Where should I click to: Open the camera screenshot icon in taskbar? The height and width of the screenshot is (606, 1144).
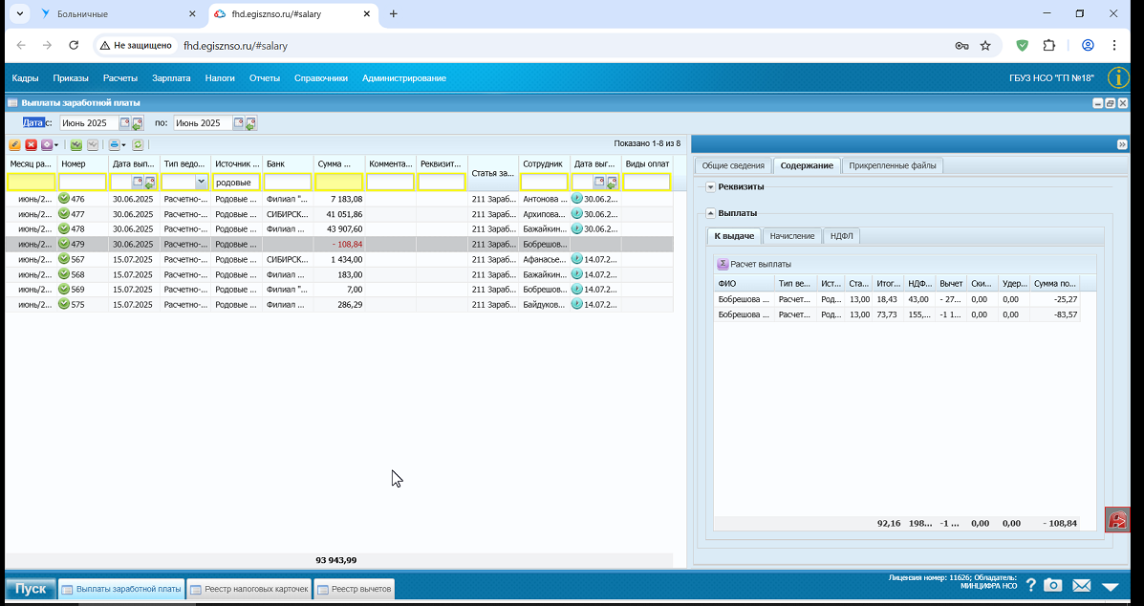tap(1052, 585)
